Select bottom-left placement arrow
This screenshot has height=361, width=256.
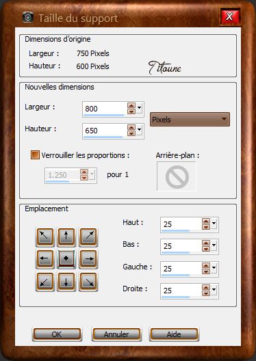tap(45, 282)
